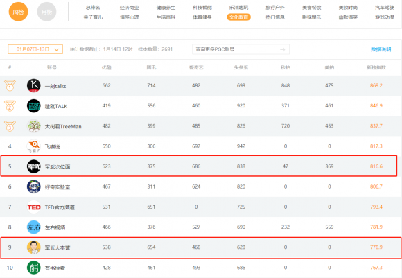Click the 样本数量: 2691 text
402x278 pixels.
tap(155, 49)
